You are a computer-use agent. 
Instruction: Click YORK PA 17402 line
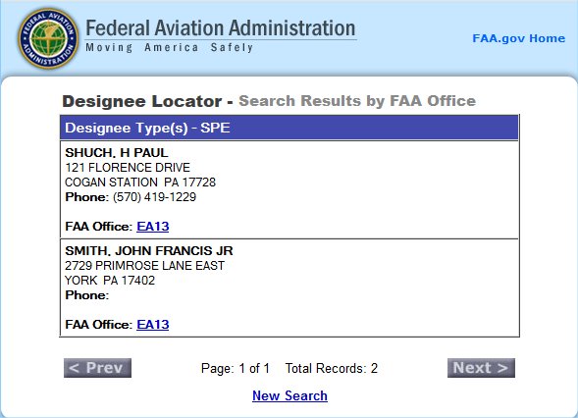[x=110, y=281]
